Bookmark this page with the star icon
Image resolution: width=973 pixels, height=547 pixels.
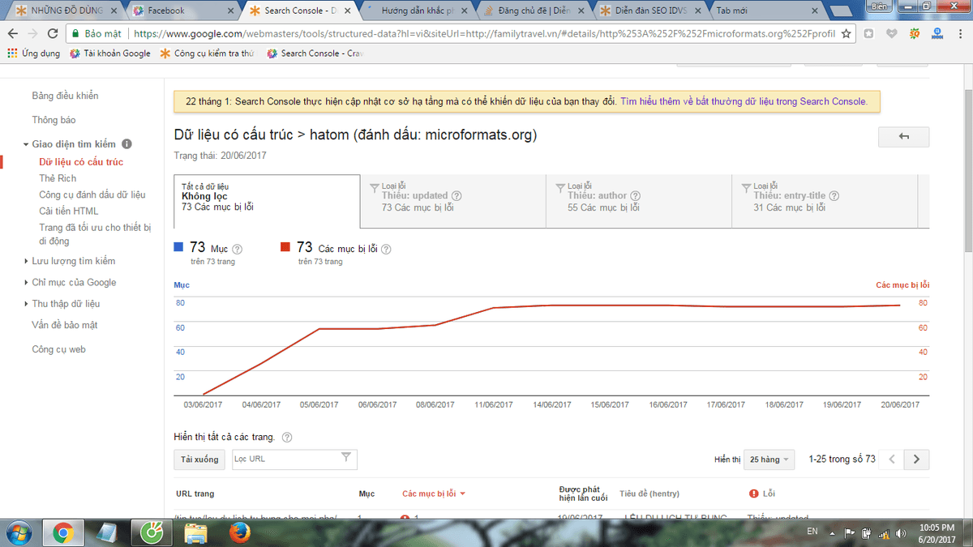[x=847, y=34]
